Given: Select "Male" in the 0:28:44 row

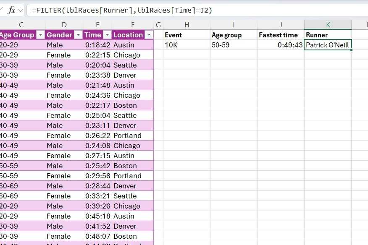Looking at the screenshot, I should pos(64,186).
